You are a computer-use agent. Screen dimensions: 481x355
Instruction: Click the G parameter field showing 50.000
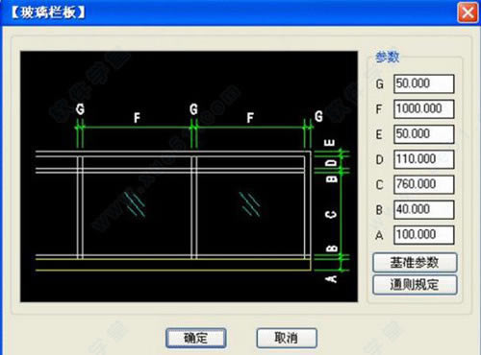coord(424,83)
